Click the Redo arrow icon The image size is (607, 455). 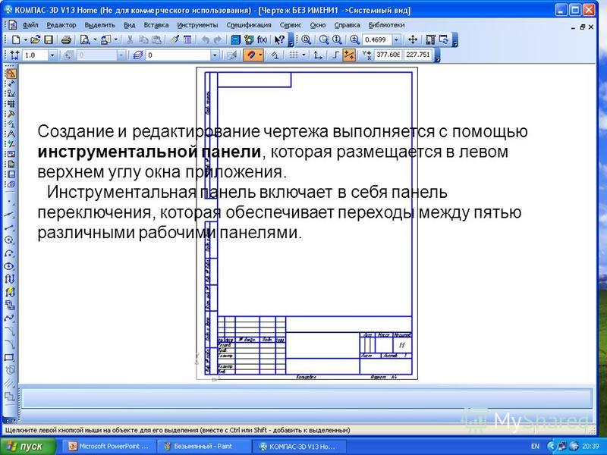[x=218, y=39]
